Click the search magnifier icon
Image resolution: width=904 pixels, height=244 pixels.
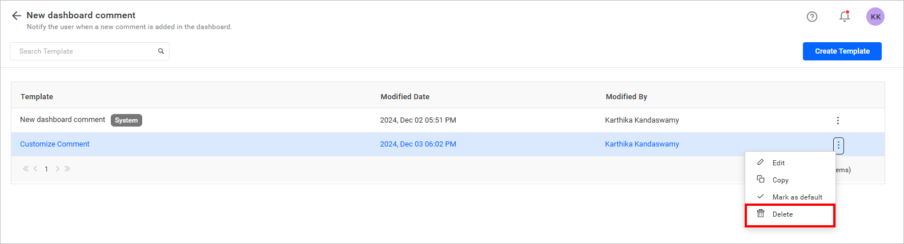[x=161, y=51]
